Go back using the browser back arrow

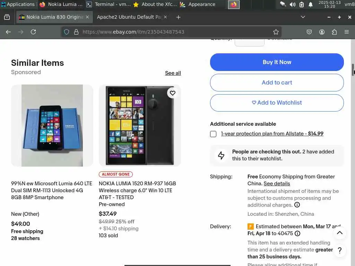pos(8,32)
